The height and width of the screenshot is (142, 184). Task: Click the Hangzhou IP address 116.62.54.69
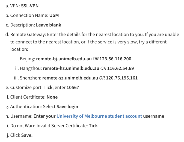click(x=120, y=68)
